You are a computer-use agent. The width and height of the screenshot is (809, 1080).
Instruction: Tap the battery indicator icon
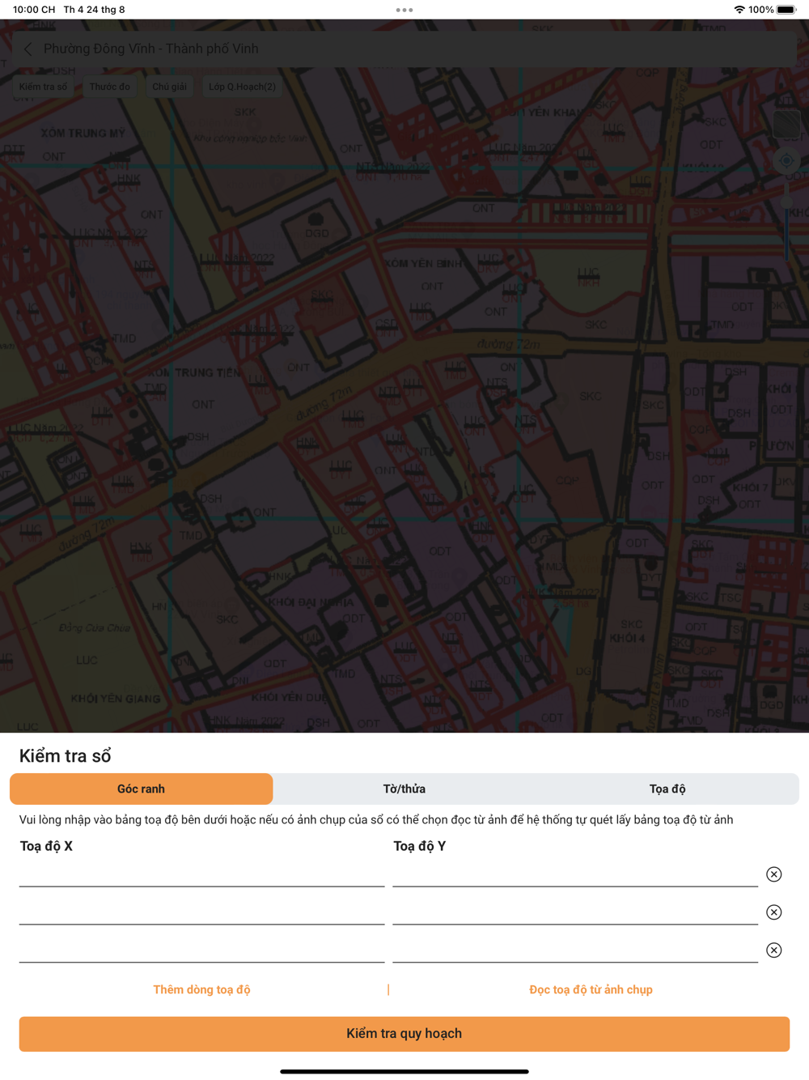(786, 10)
